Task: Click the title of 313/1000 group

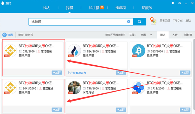Action: click(165, 46)
